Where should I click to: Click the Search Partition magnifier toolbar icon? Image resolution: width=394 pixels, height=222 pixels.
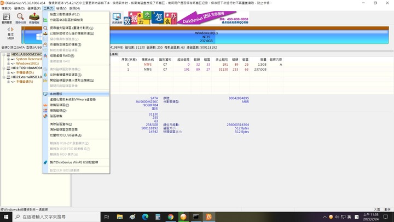[20, 18]
